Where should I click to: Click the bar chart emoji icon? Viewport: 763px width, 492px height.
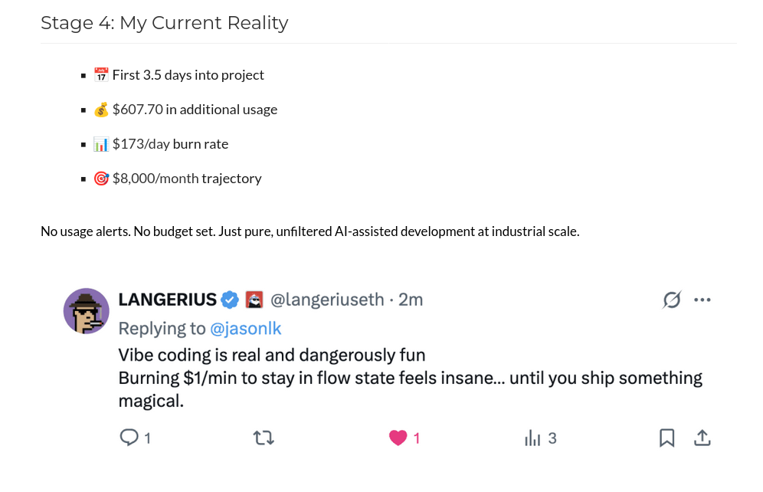pyautogui.click(x=101, y=144)
